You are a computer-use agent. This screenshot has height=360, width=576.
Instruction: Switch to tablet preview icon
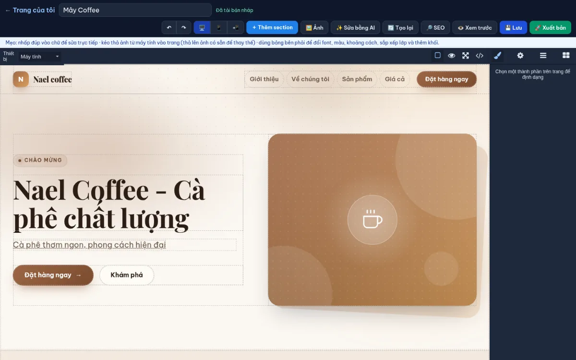click(x=236, y=27)
